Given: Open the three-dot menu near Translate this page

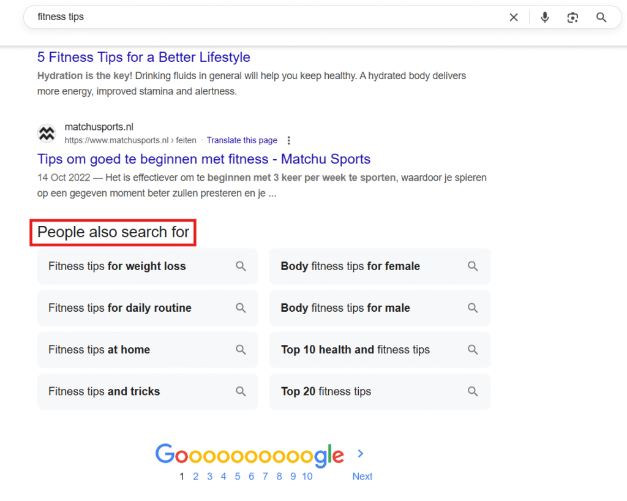Looking at the screenshot, I should (x=288, y=140).
